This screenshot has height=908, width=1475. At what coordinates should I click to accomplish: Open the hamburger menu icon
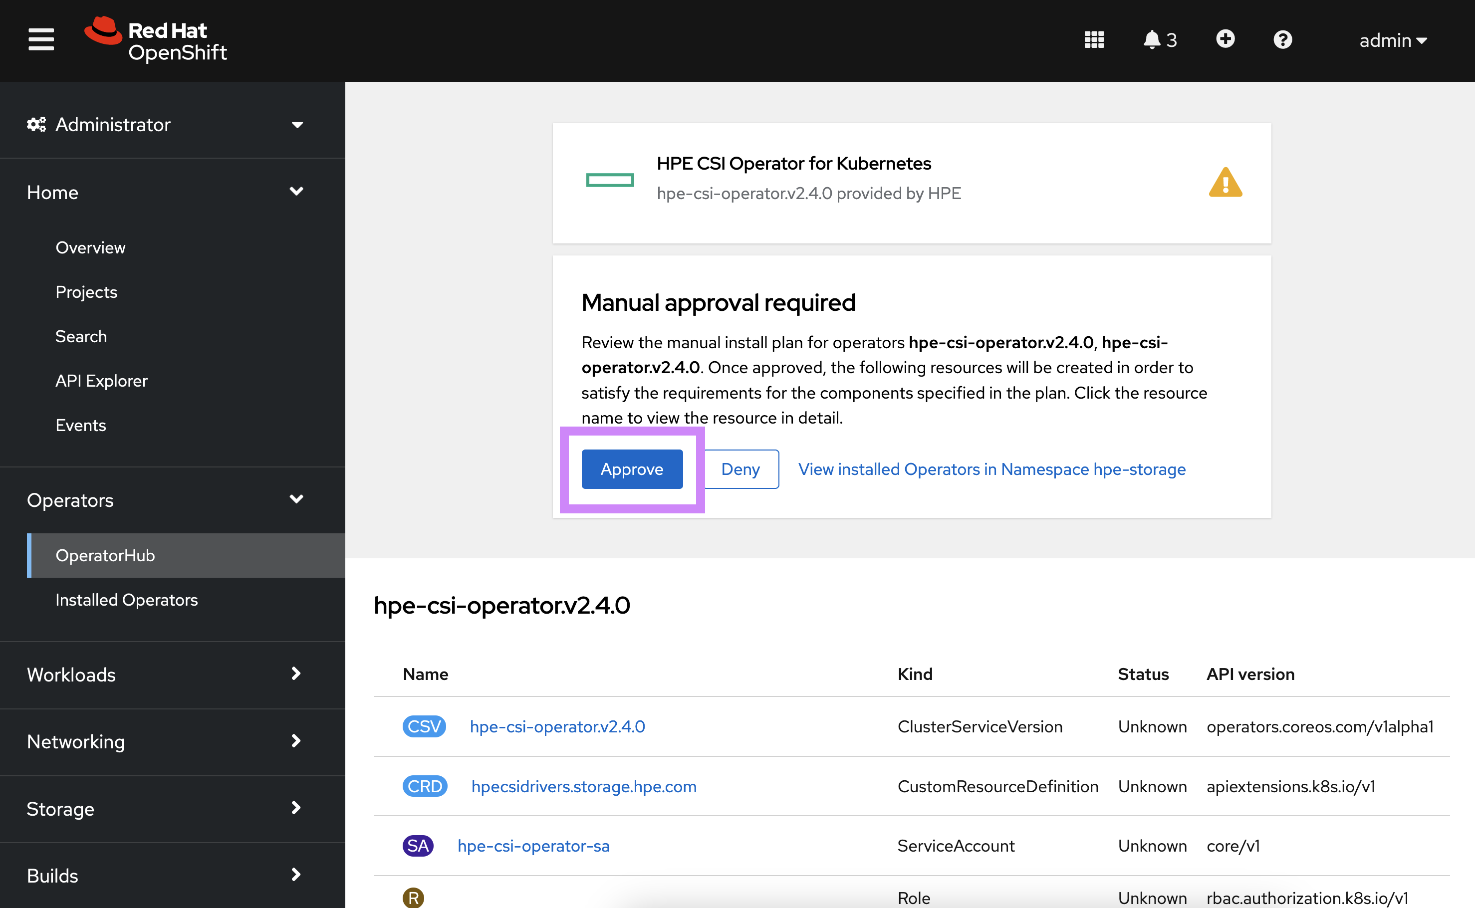click(41, 39)
